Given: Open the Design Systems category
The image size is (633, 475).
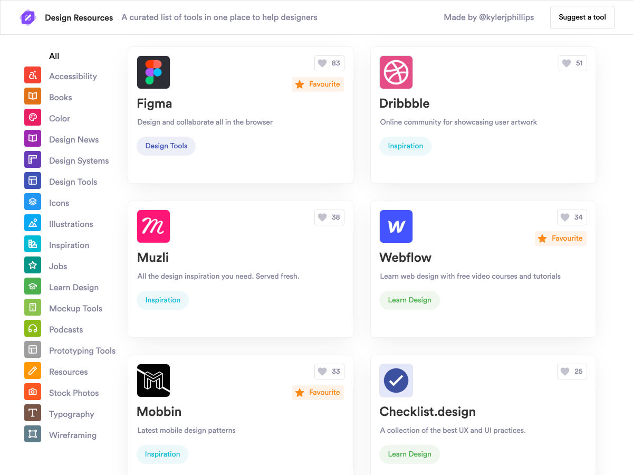Looking at the screenshot, I should click(79, 160).
